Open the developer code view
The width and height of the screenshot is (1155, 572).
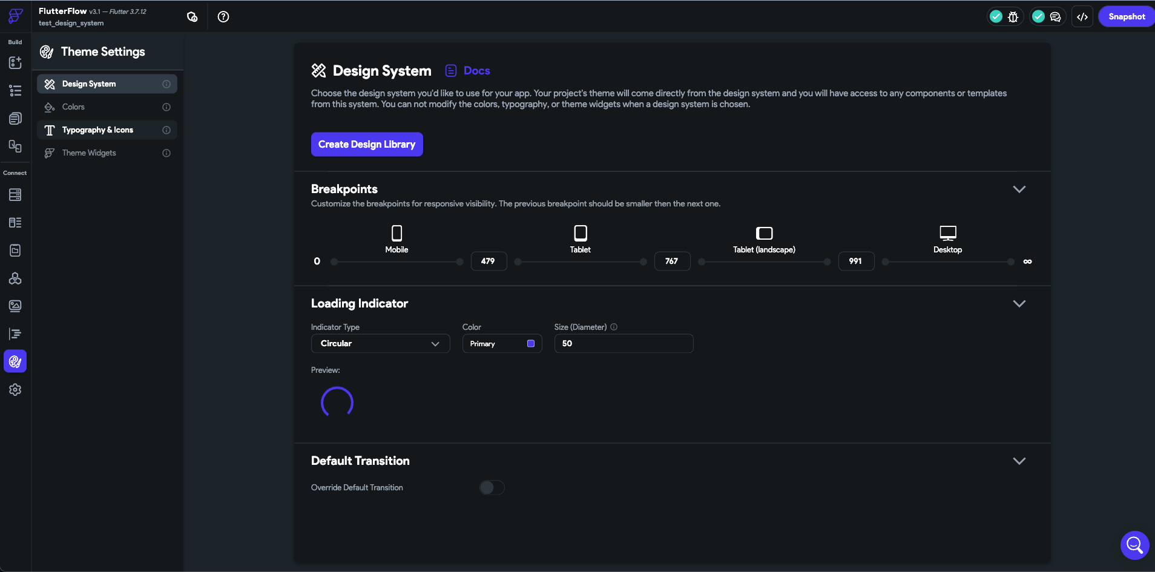(x=1082, y=16)
